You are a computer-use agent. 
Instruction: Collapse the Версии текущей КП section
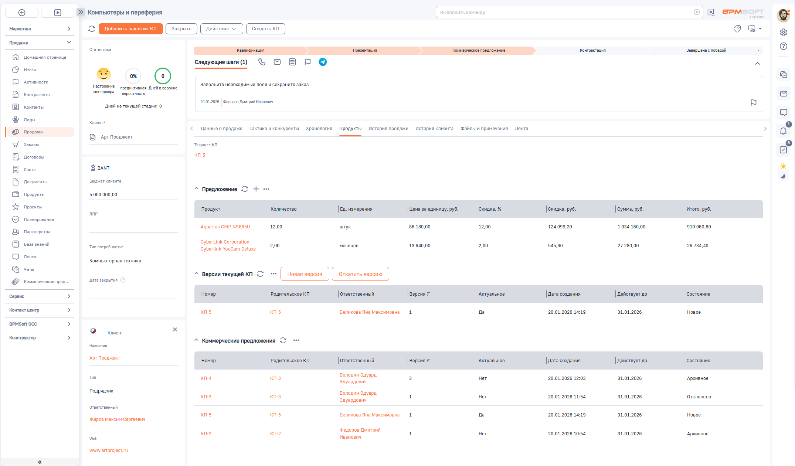[197, 274]
